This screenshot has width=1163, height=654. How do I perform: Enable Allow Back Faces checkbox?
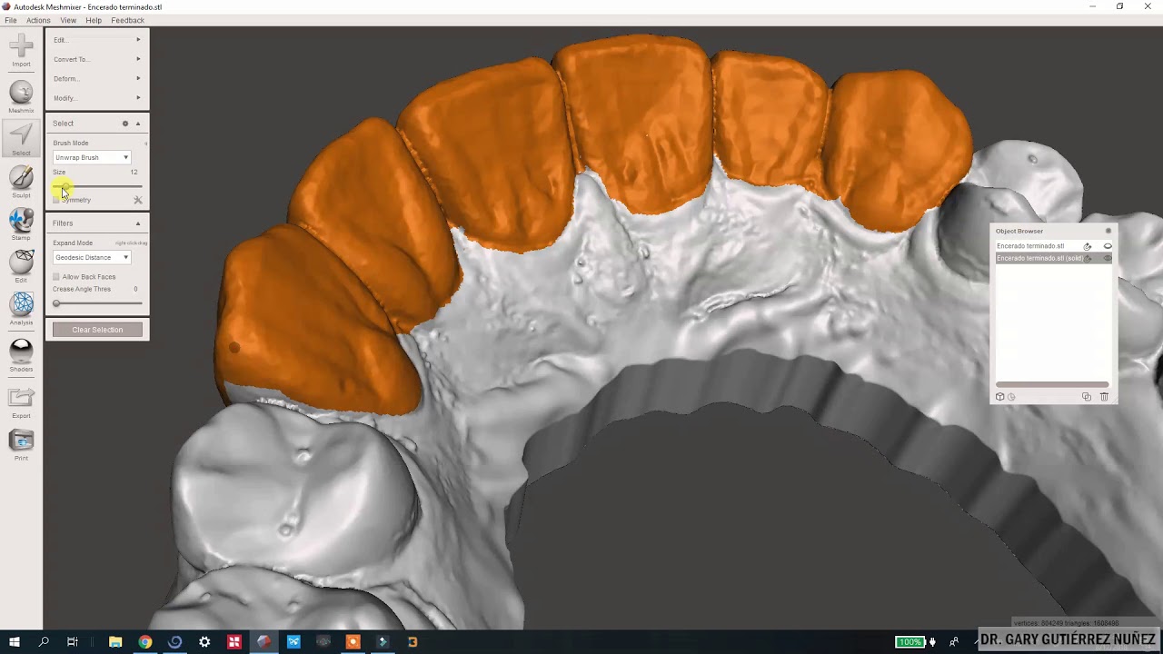[56, 277]
